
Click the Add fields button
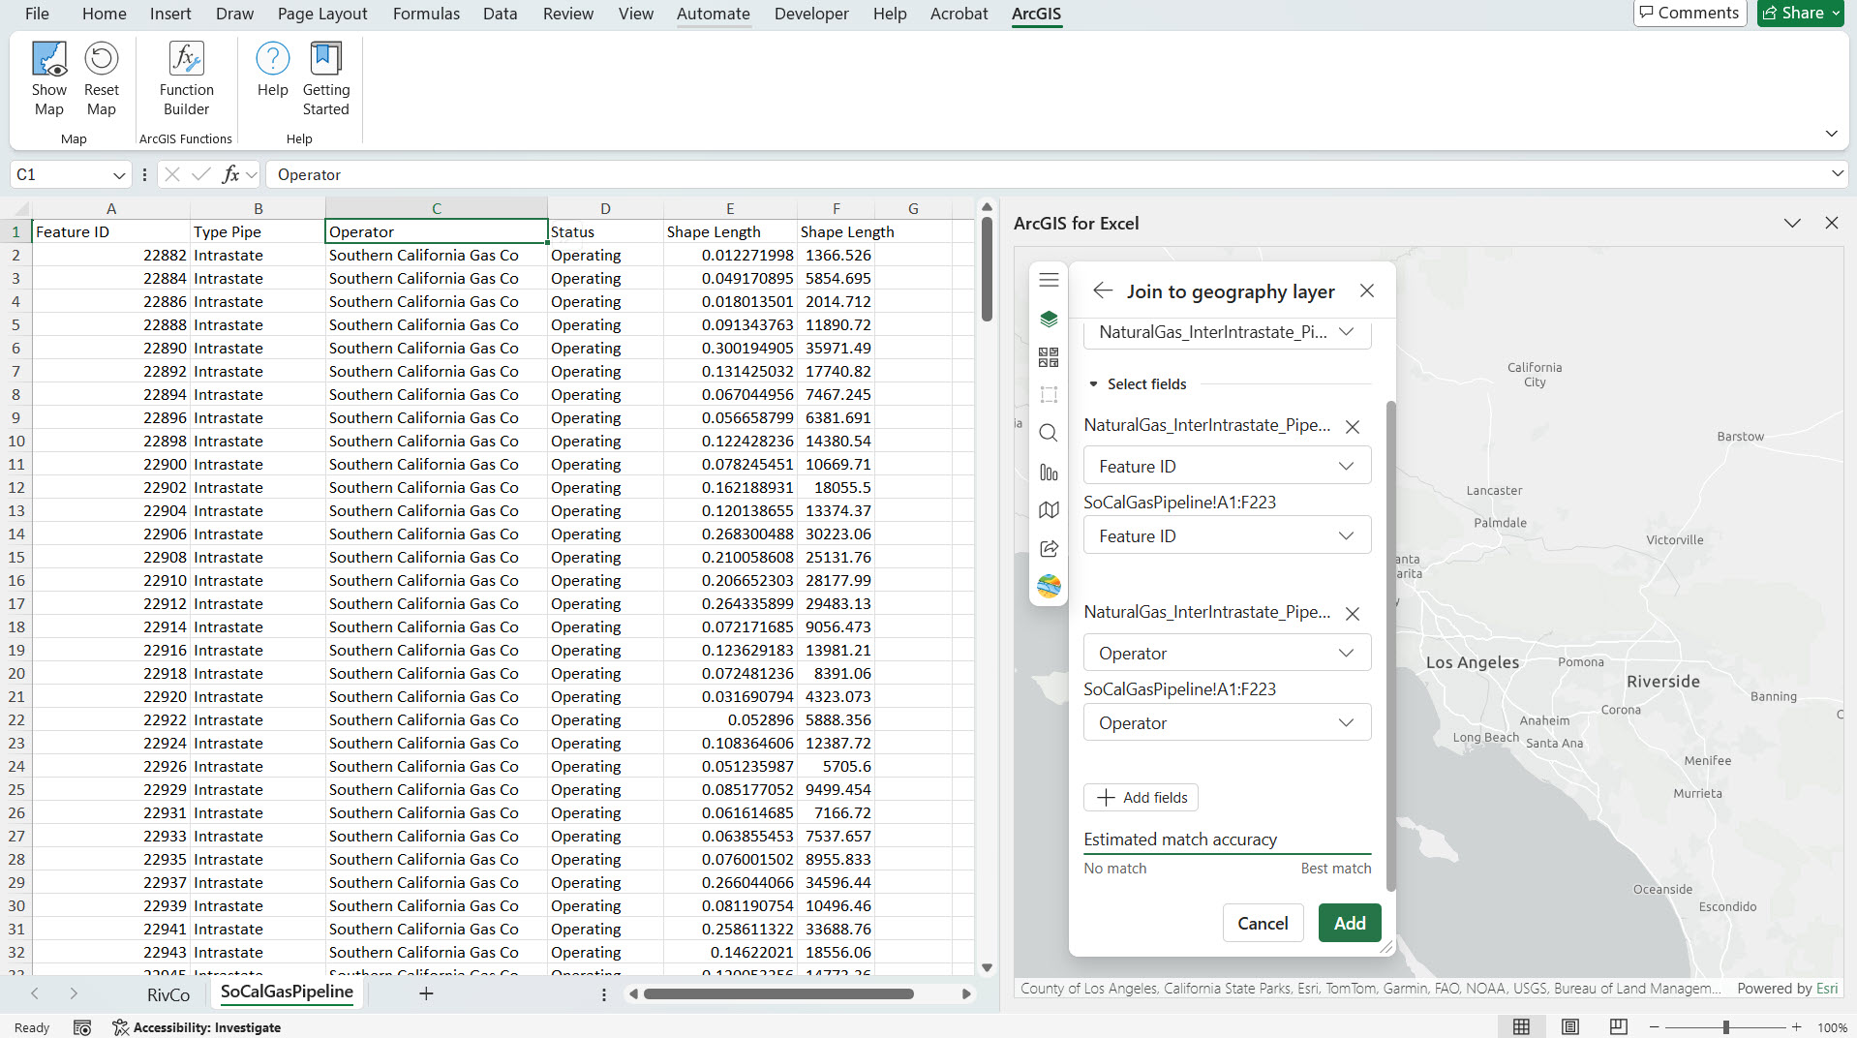click(x=1141, y=797)
